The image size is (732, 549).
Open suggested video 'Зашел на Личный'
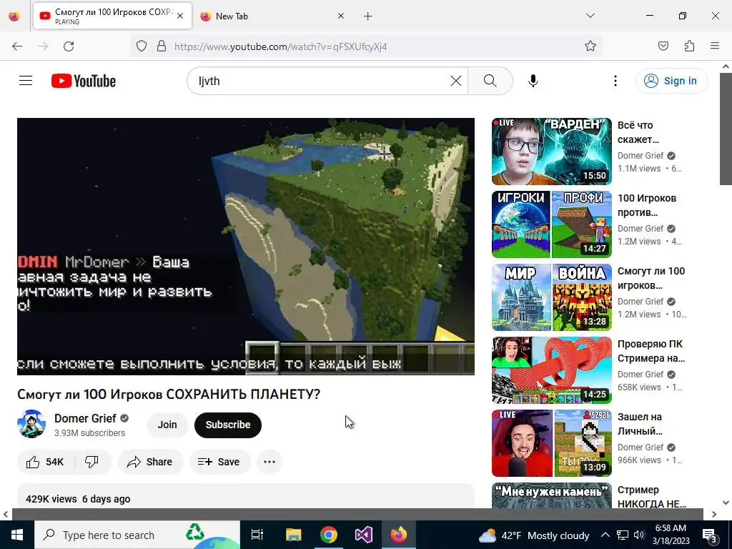(640, 424)
